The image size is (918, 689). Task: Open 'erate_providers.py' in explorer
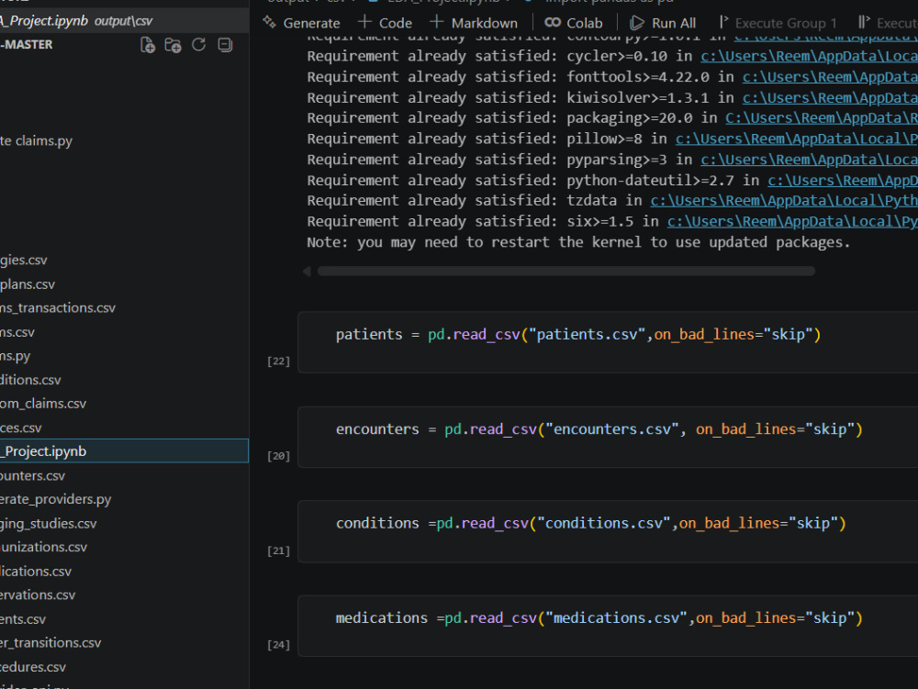coord(56,499)
